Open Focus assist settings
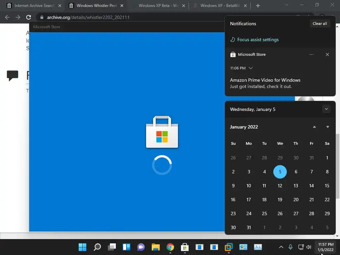 [254, 40]
